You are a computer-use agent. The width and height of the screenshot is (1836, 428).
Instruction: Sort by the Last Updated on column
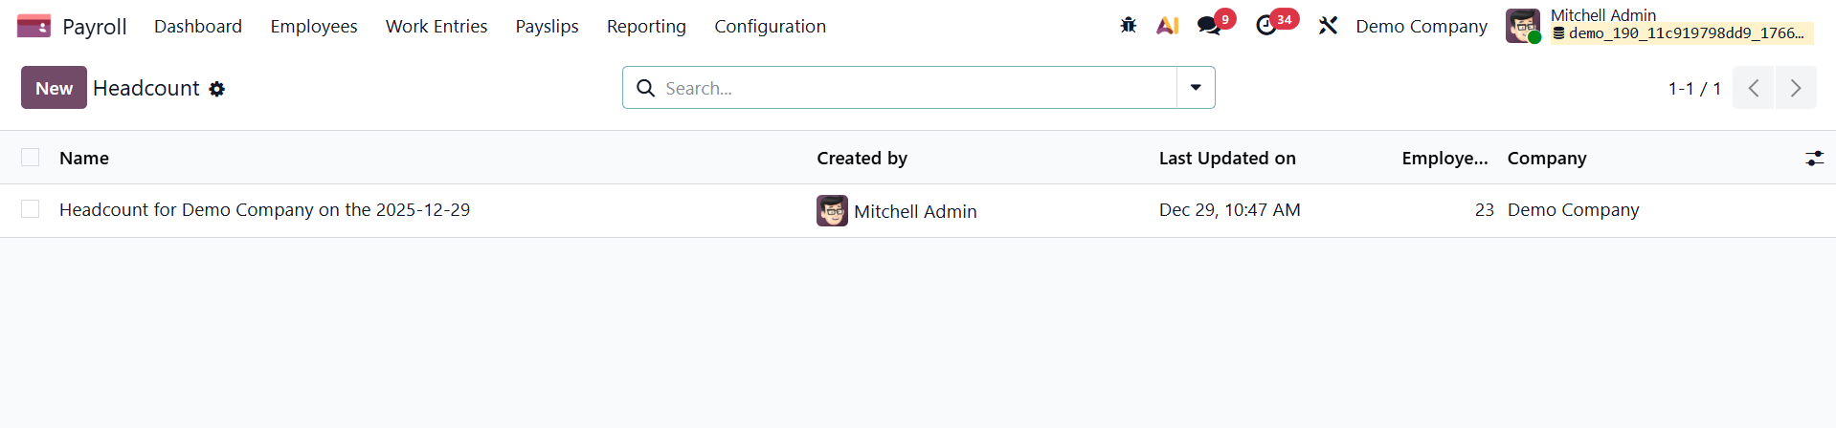click(1227, 159)
